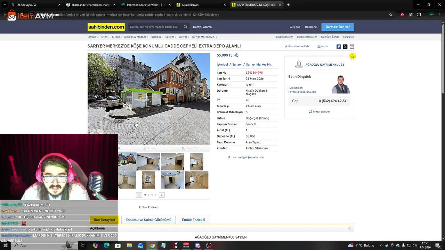Open Favori İlanlarım link
This screenshot has height=250, width=445.
tap(284, 37)
